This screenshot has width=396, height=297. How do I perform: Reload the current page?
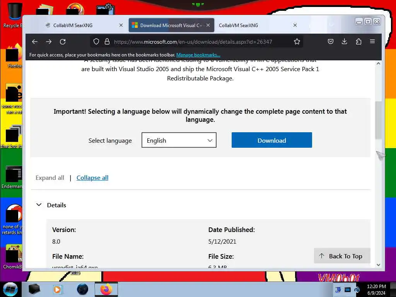(63, 42)
